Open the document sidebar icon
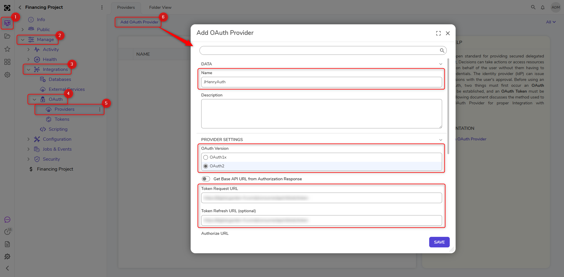 [x=7, y=244]
